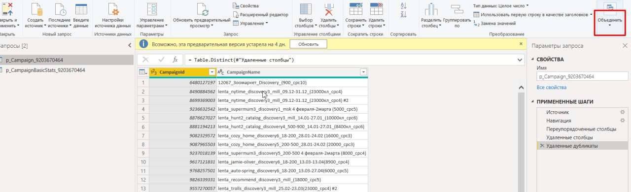Viewport: 631px width, 192px height.
Task: Click the Все свойства link
Action: (552, 87)
